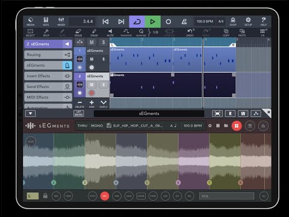The image size is (289, 217).
Task: Solo track 1 sEGments
Action: click(x=104, y=59)
